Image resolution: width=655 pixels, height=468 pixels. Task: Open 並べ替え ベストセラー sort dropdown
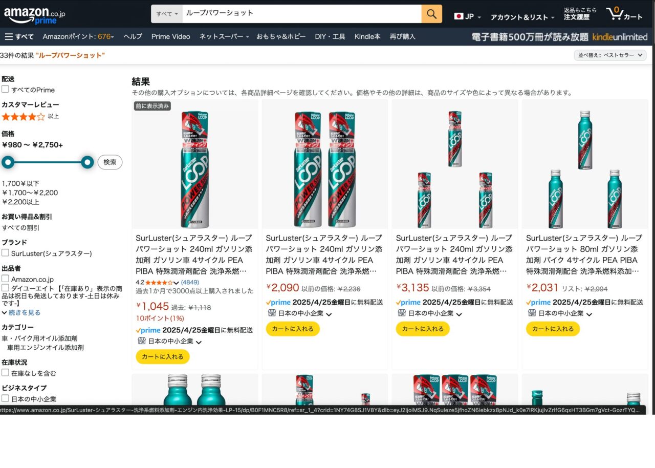pyautogui.click(x=610, y=55)
